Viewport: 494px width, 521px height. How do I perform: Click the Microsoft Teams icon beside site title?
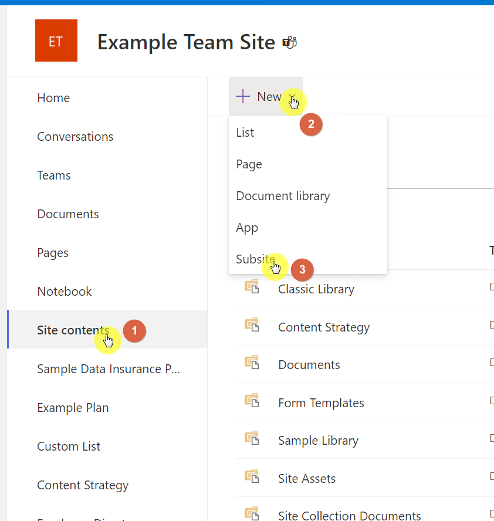coord(289,42)
